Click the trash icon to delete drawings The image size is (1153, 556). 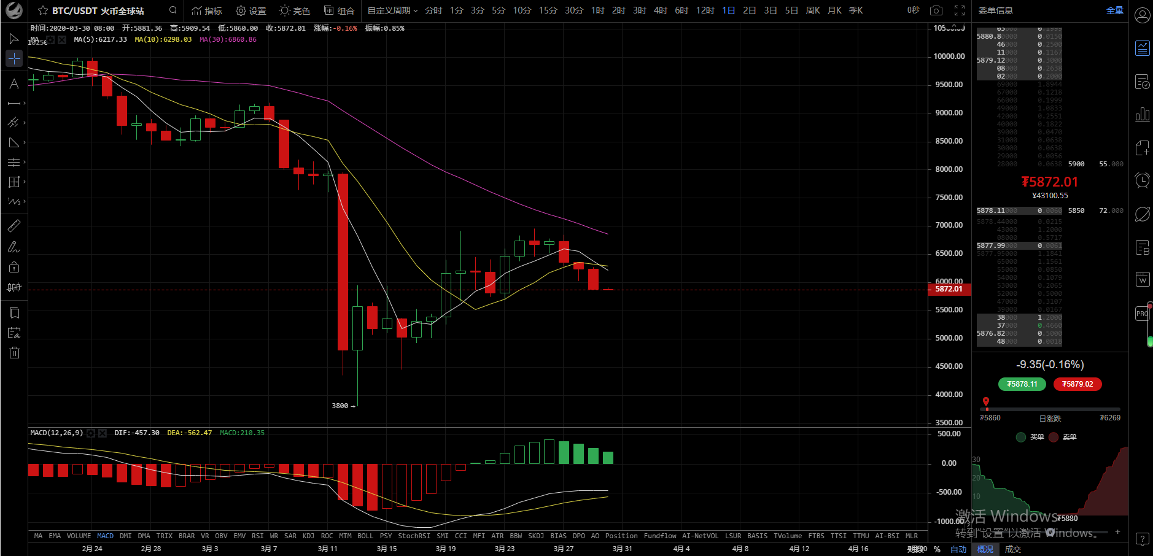(x=14, y=353)
